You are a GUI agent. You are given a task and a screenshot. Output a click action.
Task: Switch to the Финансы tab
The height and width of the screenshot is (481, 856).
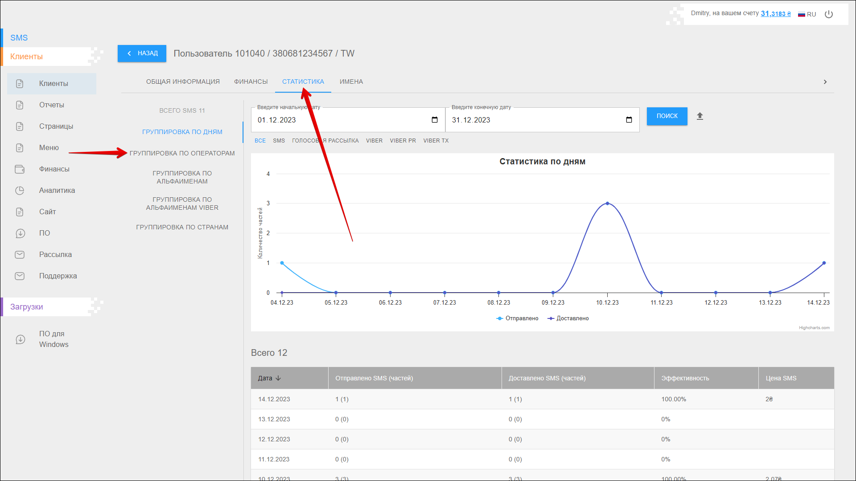pos(251,82)
